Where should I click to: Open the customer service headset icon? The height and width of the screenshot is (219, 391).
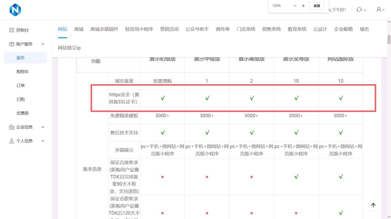coord(359,10)
